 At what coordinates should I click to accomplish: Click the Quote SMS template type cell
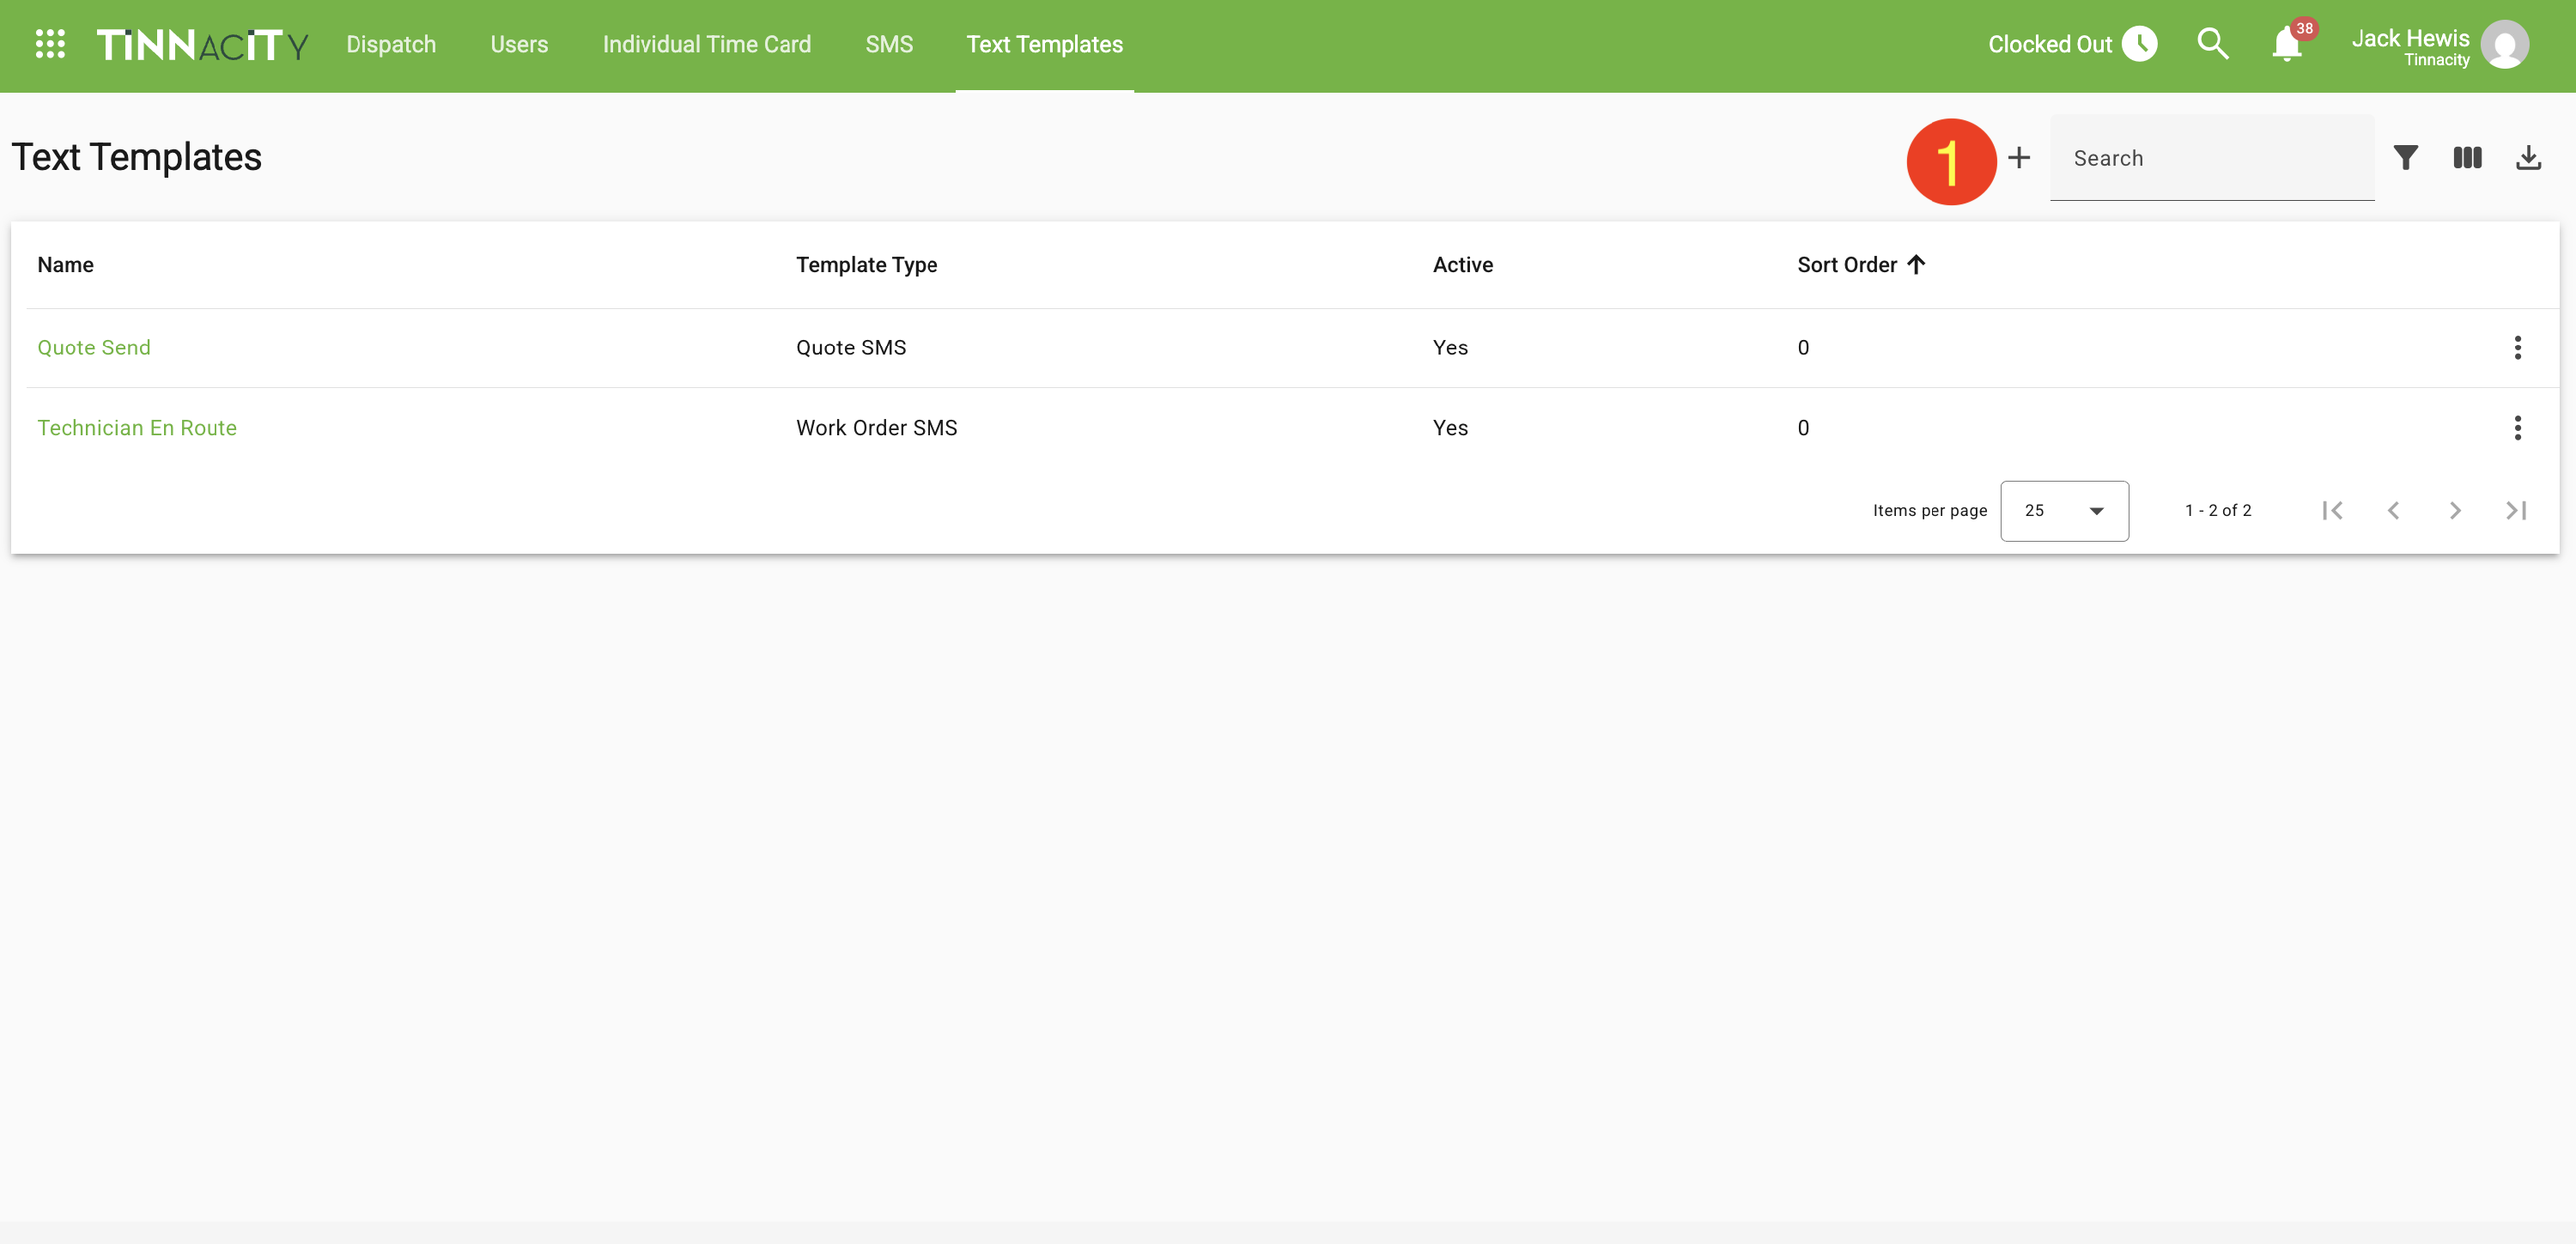click(x=851, y=348)
